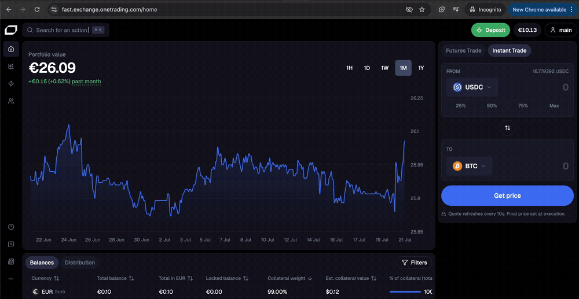Open the Chrome extension icon beside the star
Screen dimensions: 579x299
click(442, 10)
